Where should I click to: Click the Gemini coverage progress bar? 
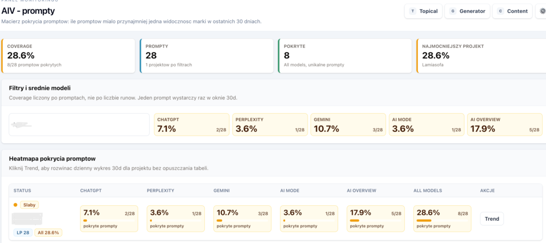click(243, 221)
